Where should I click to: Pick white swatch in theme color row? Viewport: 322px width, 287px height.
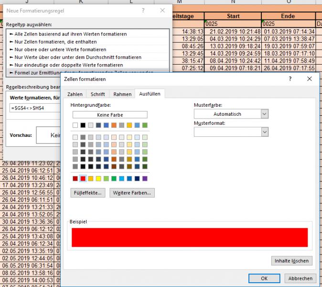coord(75,125)
